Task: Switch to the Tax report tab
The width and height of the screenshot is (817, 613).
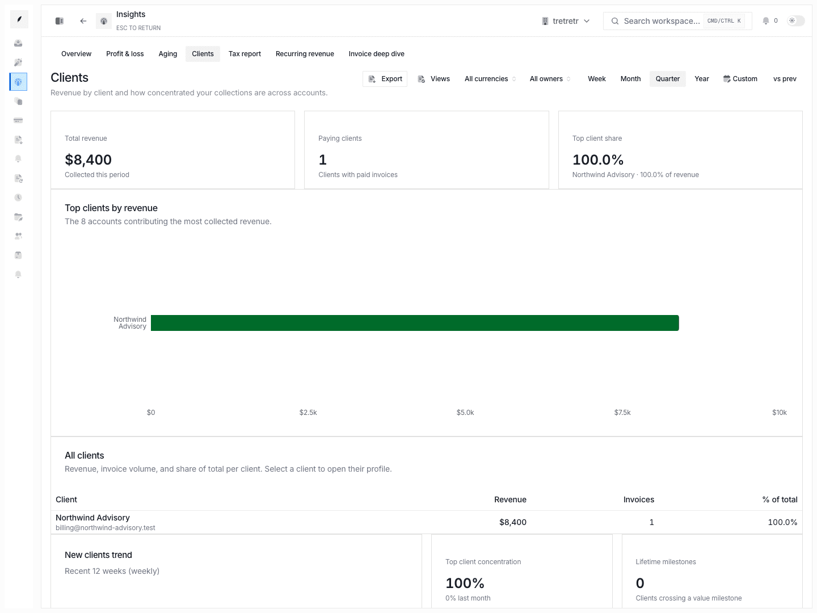Action: (245, 54)
